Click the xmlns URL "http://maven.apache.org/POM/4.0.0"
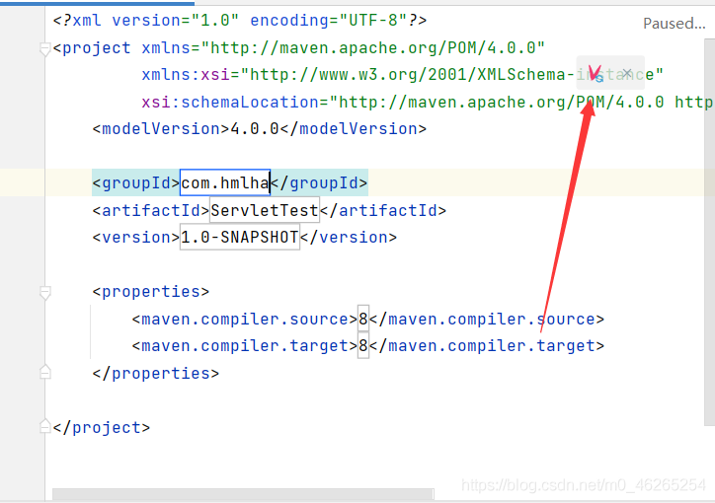Screen dimensions: 715x503 click(372, 47)
